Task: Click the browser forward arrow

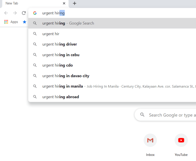Action: [15, 13]
